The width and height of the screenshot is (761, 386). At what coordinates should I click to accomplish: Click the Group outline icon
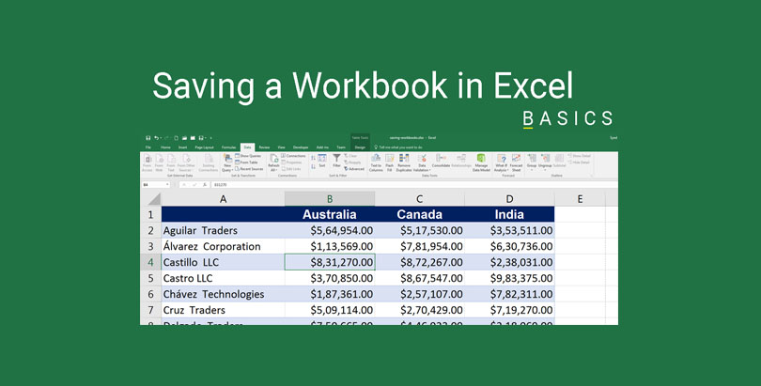532,158
